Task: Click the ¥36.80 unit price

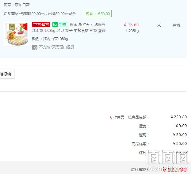Action: pos(131,25)
